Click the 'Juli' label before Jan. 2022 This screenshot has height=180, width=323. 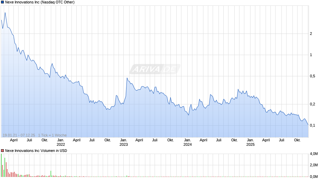coord(29,140)
